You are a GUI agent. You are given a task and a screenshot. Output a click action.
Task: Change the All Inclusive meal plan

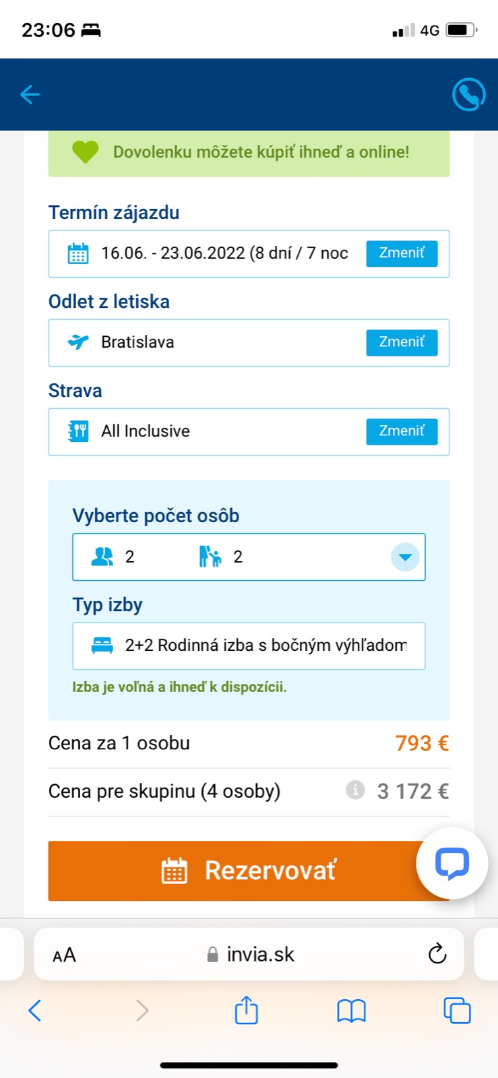402,431
